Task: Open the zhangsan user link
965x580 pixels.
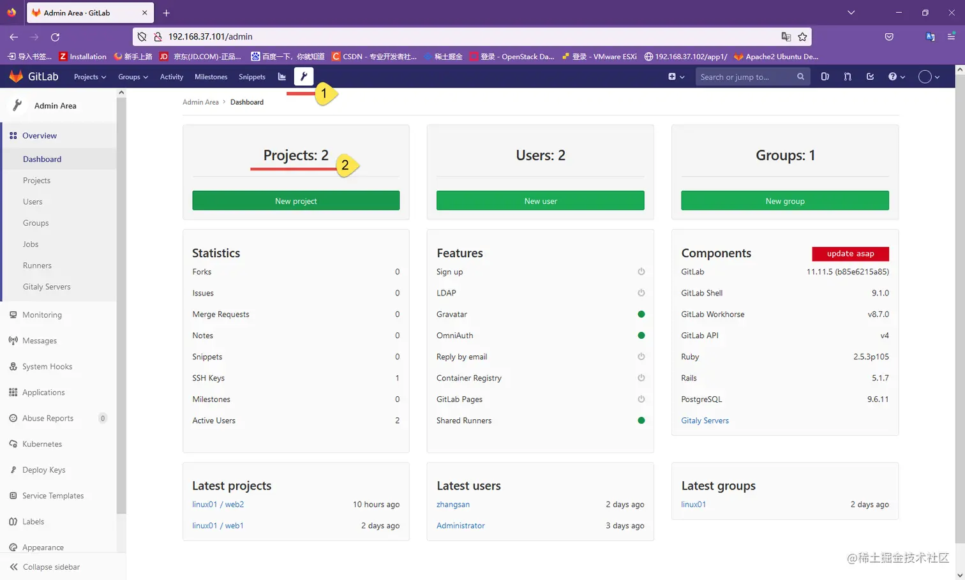Action: pos(453,504)
